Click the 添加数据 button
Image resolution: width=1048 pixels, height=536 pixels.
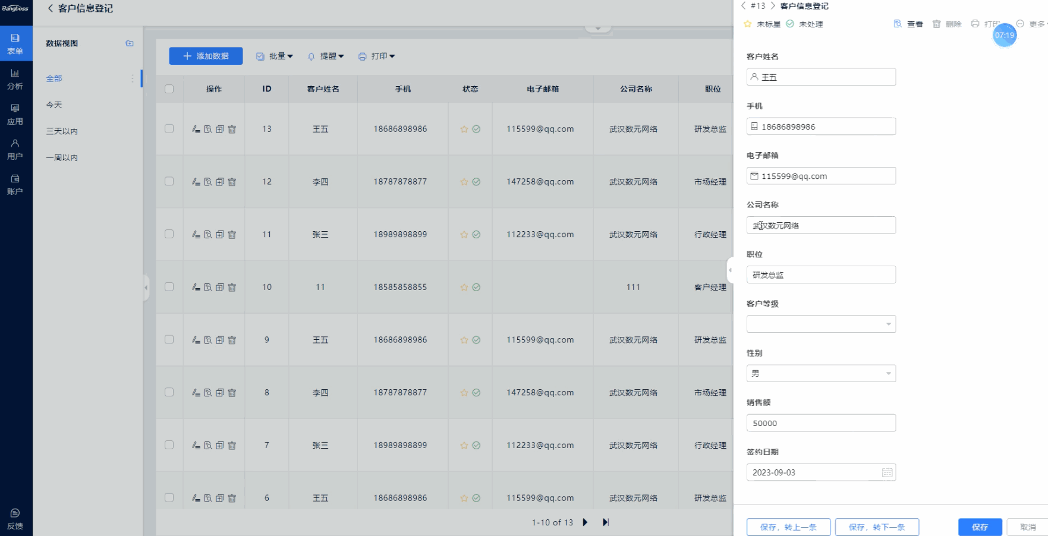point(206,56)
